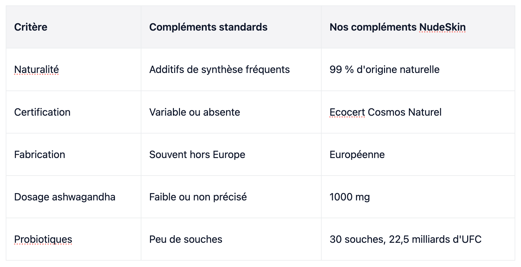Select the 'Compléments standards' header cell
521x267 pixels.
click(x=231, y=27)
